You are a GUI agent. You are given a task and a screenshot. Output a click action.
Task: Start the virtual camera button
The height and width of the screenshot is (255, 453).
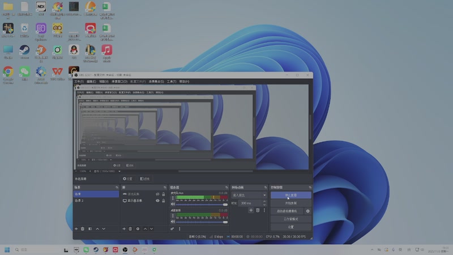click(x=287, y=211)
